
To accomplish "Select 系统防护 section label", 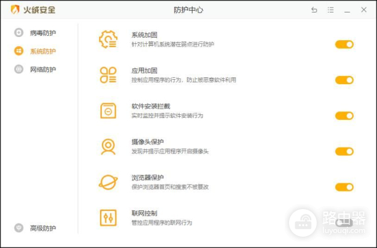I will point(43,51).
